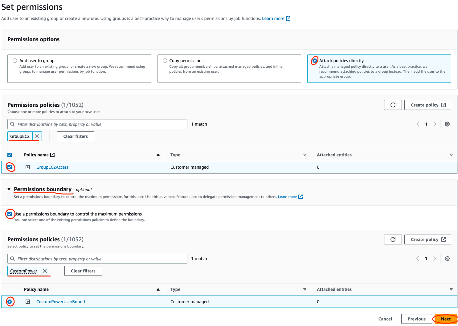Click the Next button
The height and width of the screenshot is (326, 458).
pos(446,319)
